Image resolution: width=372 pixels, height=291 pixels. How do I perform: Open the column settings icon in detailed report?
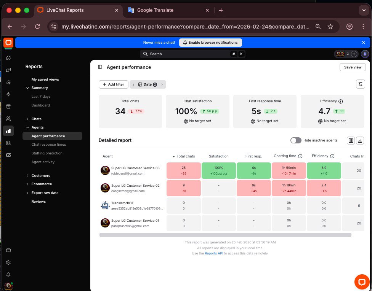351,140
